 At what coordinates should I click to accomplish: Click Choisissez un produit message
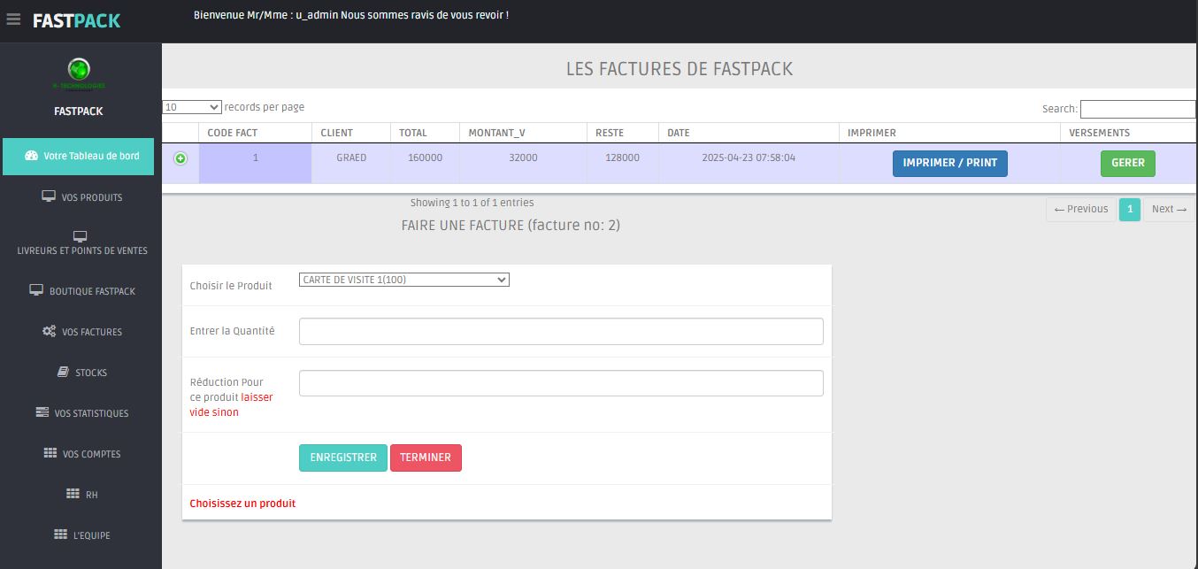coord(242,504)
